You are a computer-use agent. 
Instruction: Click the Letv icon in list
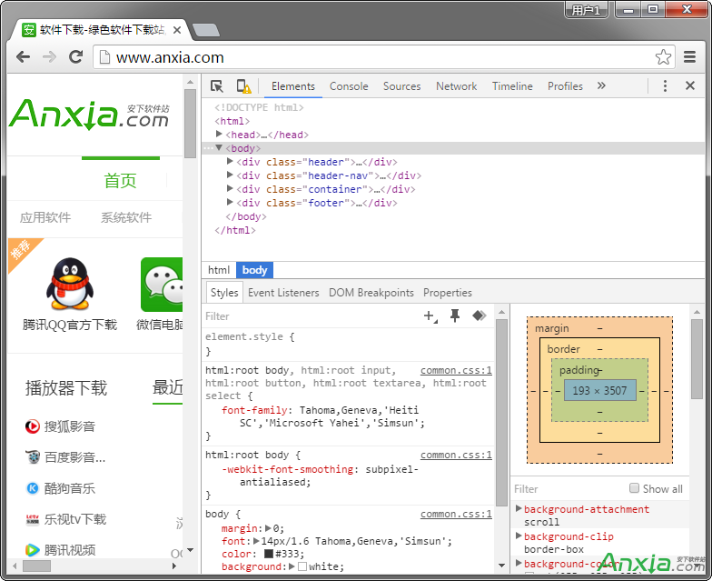coord(33,519)
